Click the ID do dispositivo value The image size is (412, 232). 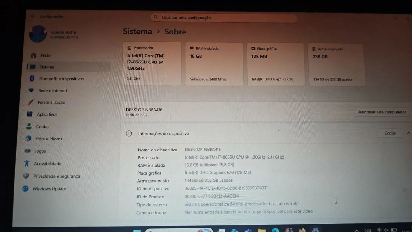click(226, 188)
